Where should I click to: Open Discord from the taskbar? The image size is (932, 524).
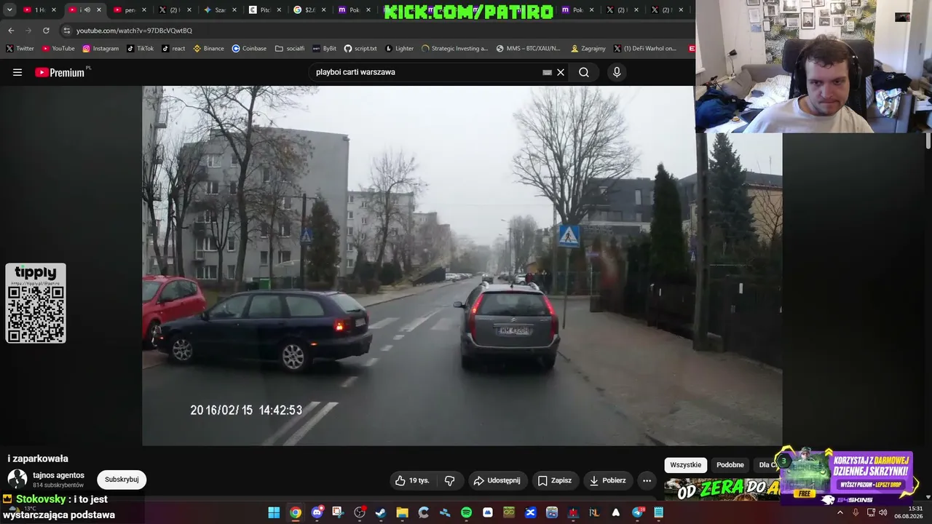tap(317, 512)
